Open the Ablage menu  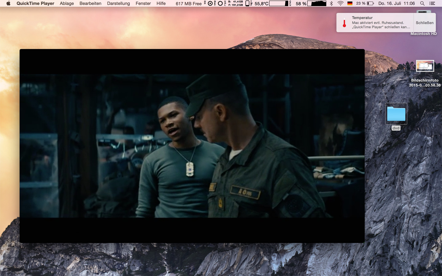click(x=67, y=3)
